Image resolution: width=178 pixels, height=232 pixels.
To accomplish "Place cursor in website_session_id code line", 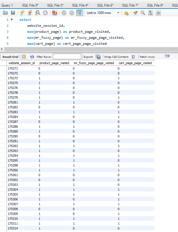I will click(46, 26).
